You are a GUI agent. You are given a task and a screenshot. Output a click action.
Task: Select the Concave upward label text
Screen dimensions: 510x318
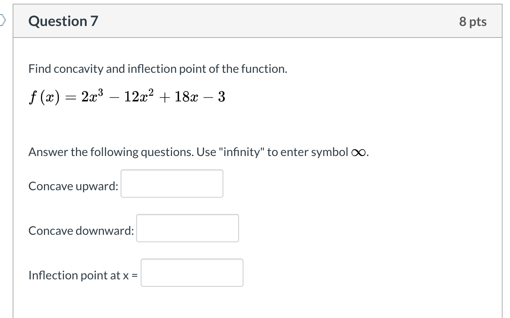pos(73,186)
